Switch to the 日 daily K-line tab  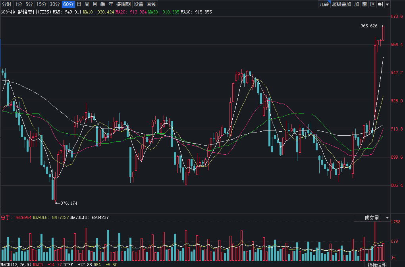pyautogui.click(x=79, y=4)
